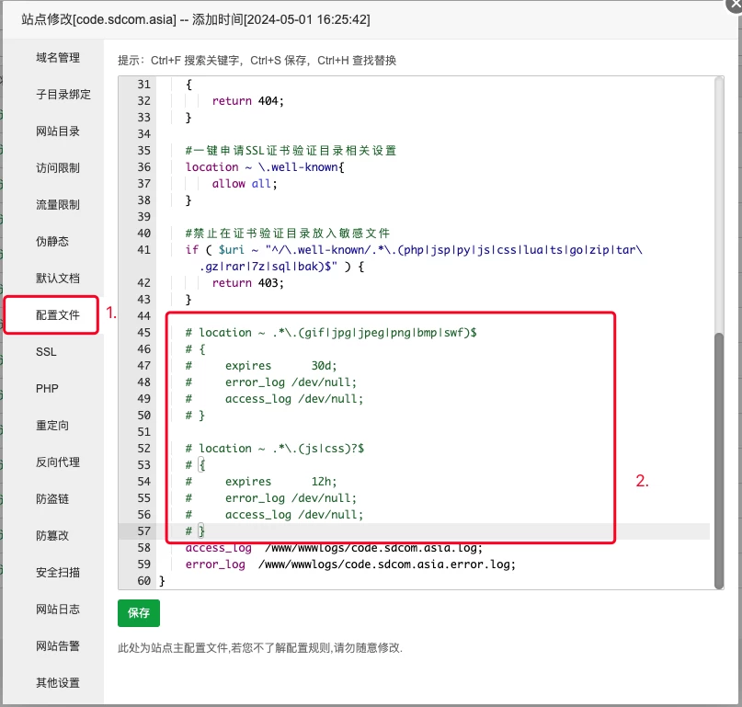742x707 pixels.
Task: Save the configuration with 保存 button
Action: (138, 612)
